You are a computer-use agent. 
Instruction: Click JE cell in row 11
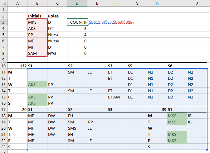tap(97, 72)
